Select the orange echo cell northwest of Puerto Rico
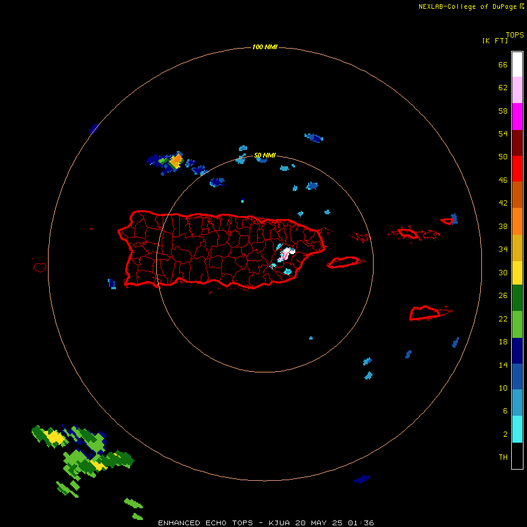This screenshot has width=527, height=527. (x=176, y=159)
